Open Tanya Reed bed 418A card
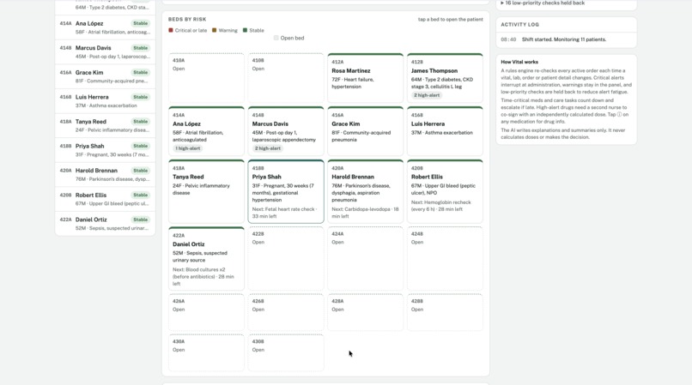The image size is (692, 385). [x=206, y=191]
